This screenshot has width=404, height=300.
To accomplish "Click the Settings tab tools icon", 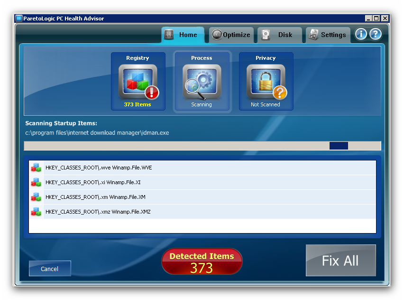I will (x=313, y=35).
